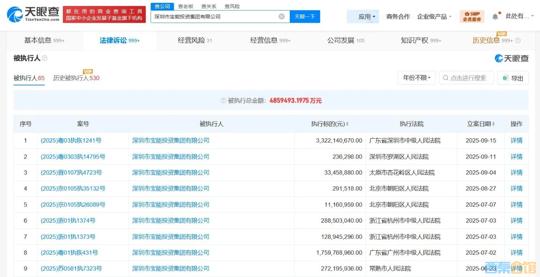Open case (2025)浙01执1373号
The image size is (540, 277).
(68, 237)
